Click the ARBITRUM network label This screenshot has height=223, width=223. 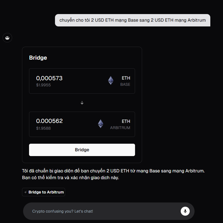click(120, 128)
